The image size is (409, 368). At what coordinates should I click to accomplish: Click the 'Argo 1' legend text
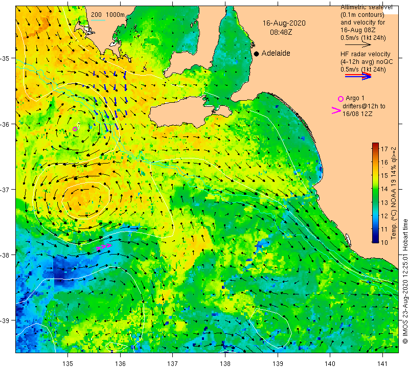click(x=355, y=98)
